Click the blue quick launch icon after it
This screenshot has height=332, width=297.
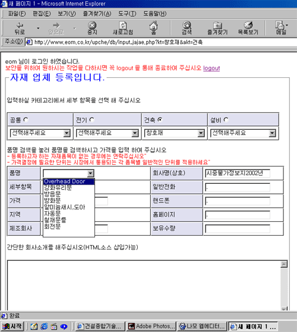click(x=64, y=326)
